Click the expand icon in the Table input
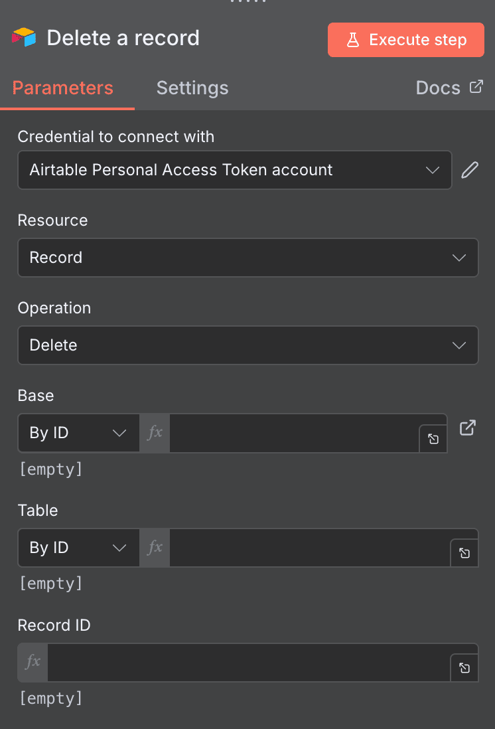Image resolution: width=495 pixels, height=729 pixels. (464, 553)
